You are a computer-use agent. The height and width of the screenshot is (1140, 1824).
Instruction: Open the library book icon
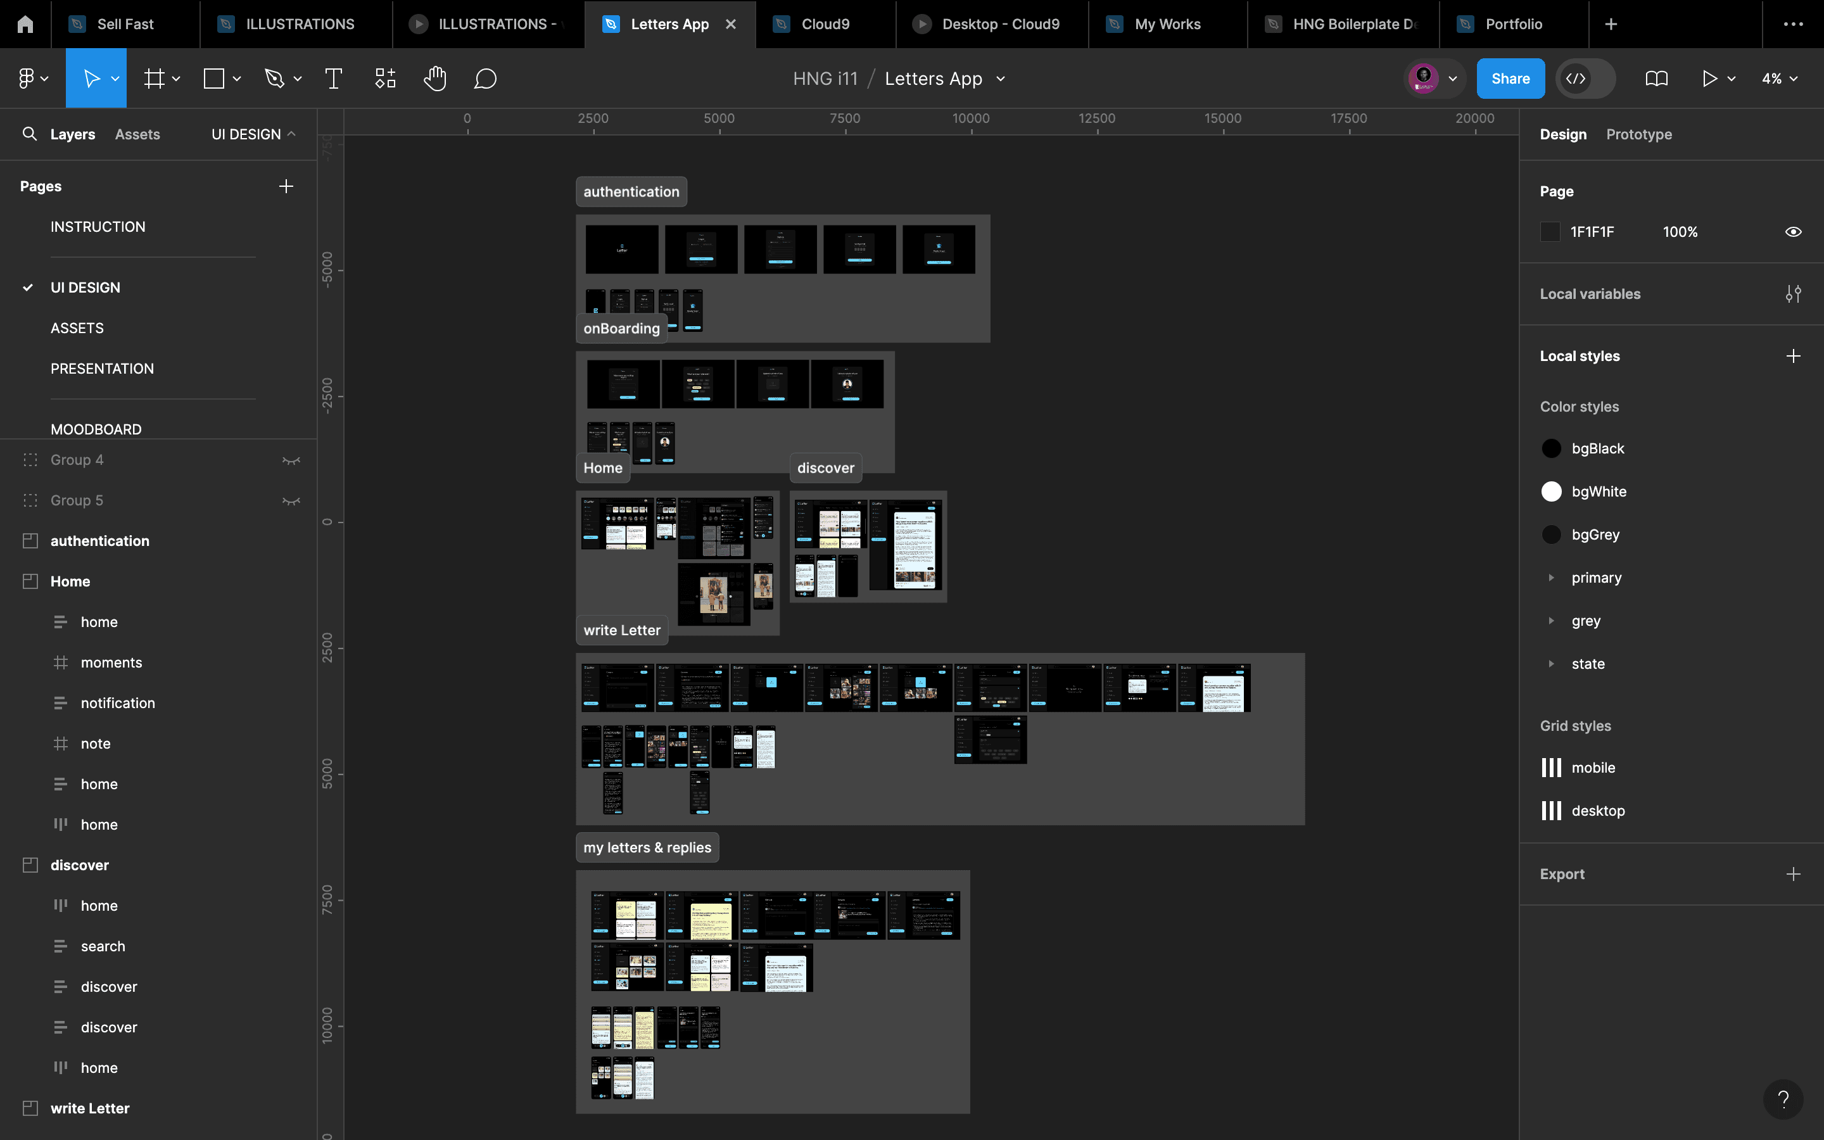[1656, 79]
